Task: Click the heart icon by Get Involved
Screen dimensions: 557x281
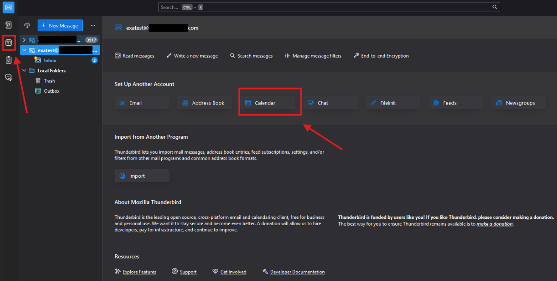Action: 215,272
